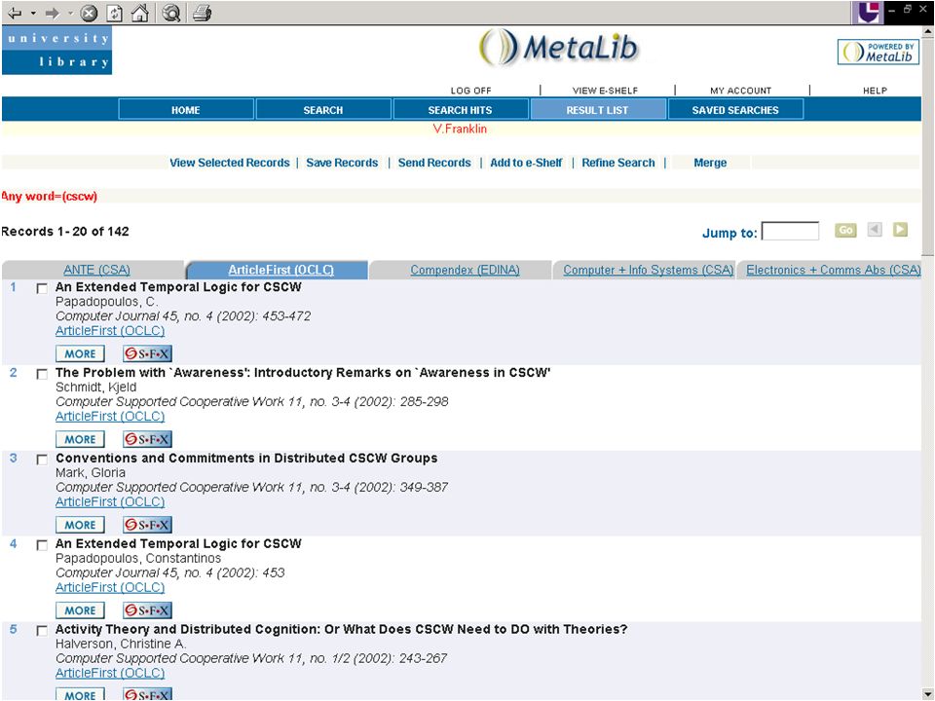Click the 'Any word=(cscw)' query text

coord(49,196)
